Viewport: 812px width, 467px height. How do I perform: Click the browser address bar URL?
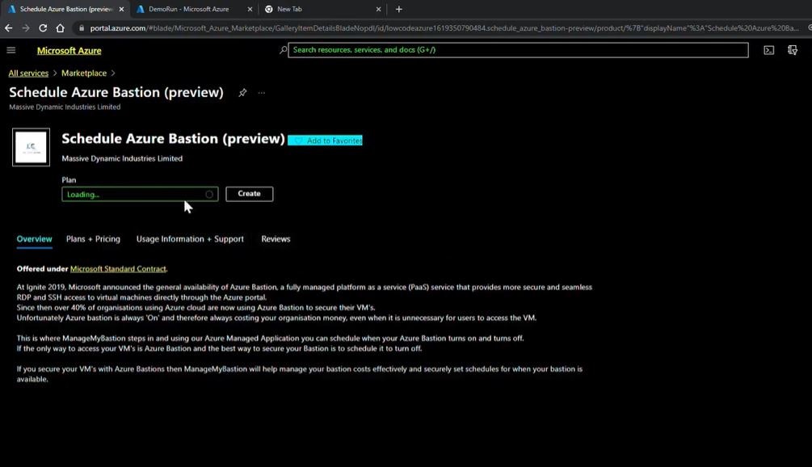pyautogui.click(x=444, y=28)
